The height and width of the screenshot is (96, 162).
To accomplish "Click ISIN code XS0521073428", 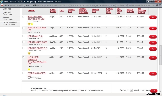I will tap(34, 32).
